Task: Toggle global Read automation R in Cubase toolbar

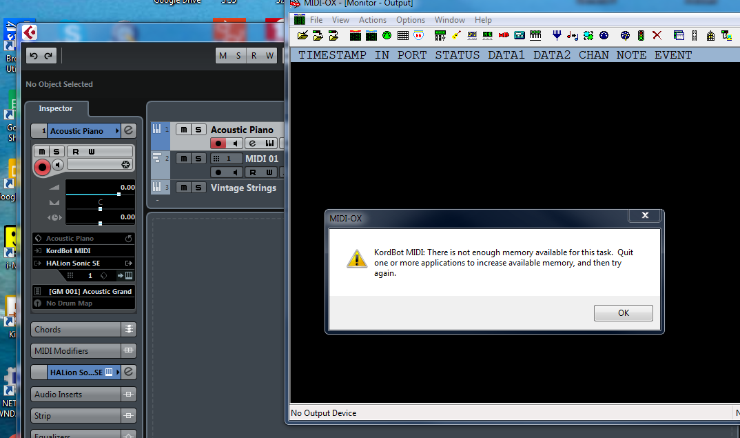Action: click(x=254, y=56)
